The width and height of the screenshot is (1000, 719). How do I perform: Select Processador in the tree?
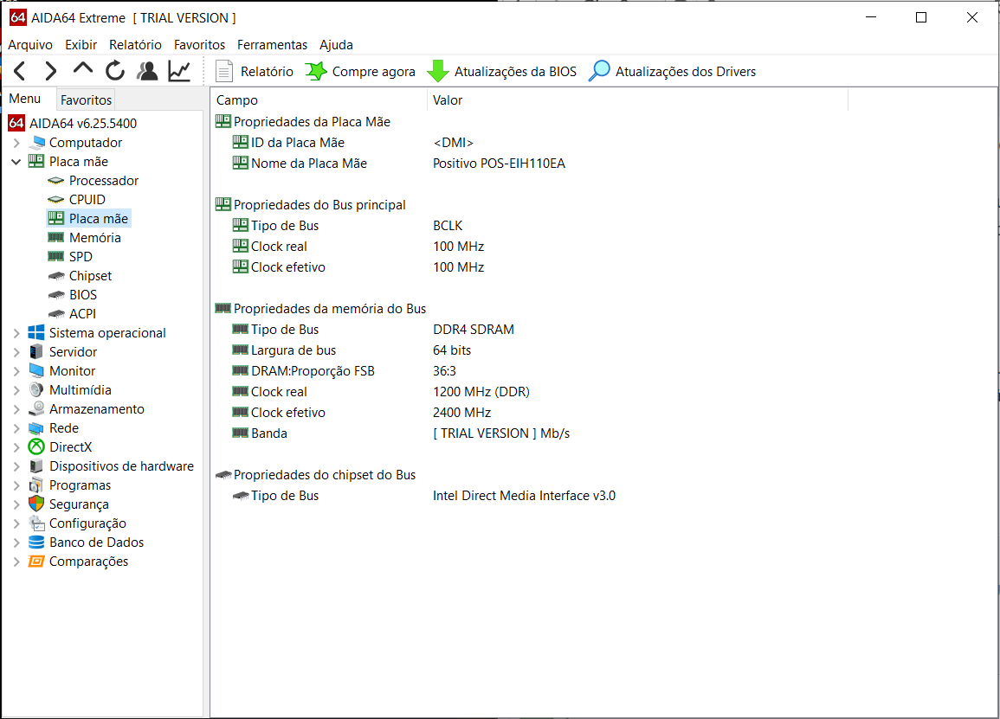click(103, 180)
